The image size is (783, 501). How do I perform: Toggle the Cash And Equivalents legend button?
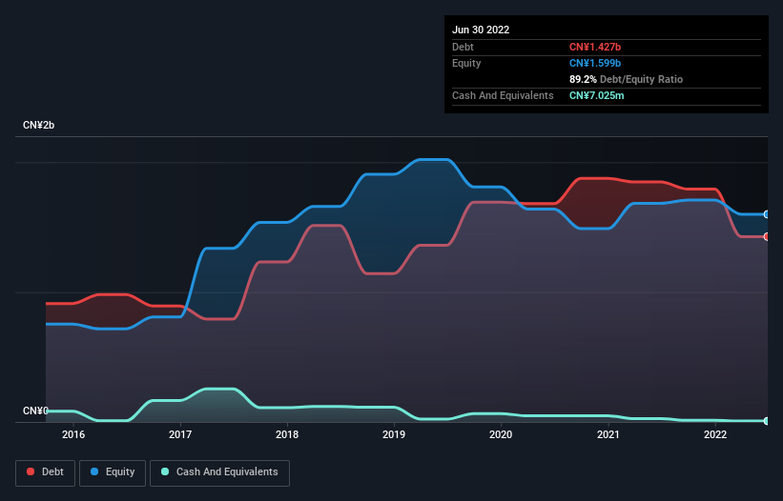point(219,472)
